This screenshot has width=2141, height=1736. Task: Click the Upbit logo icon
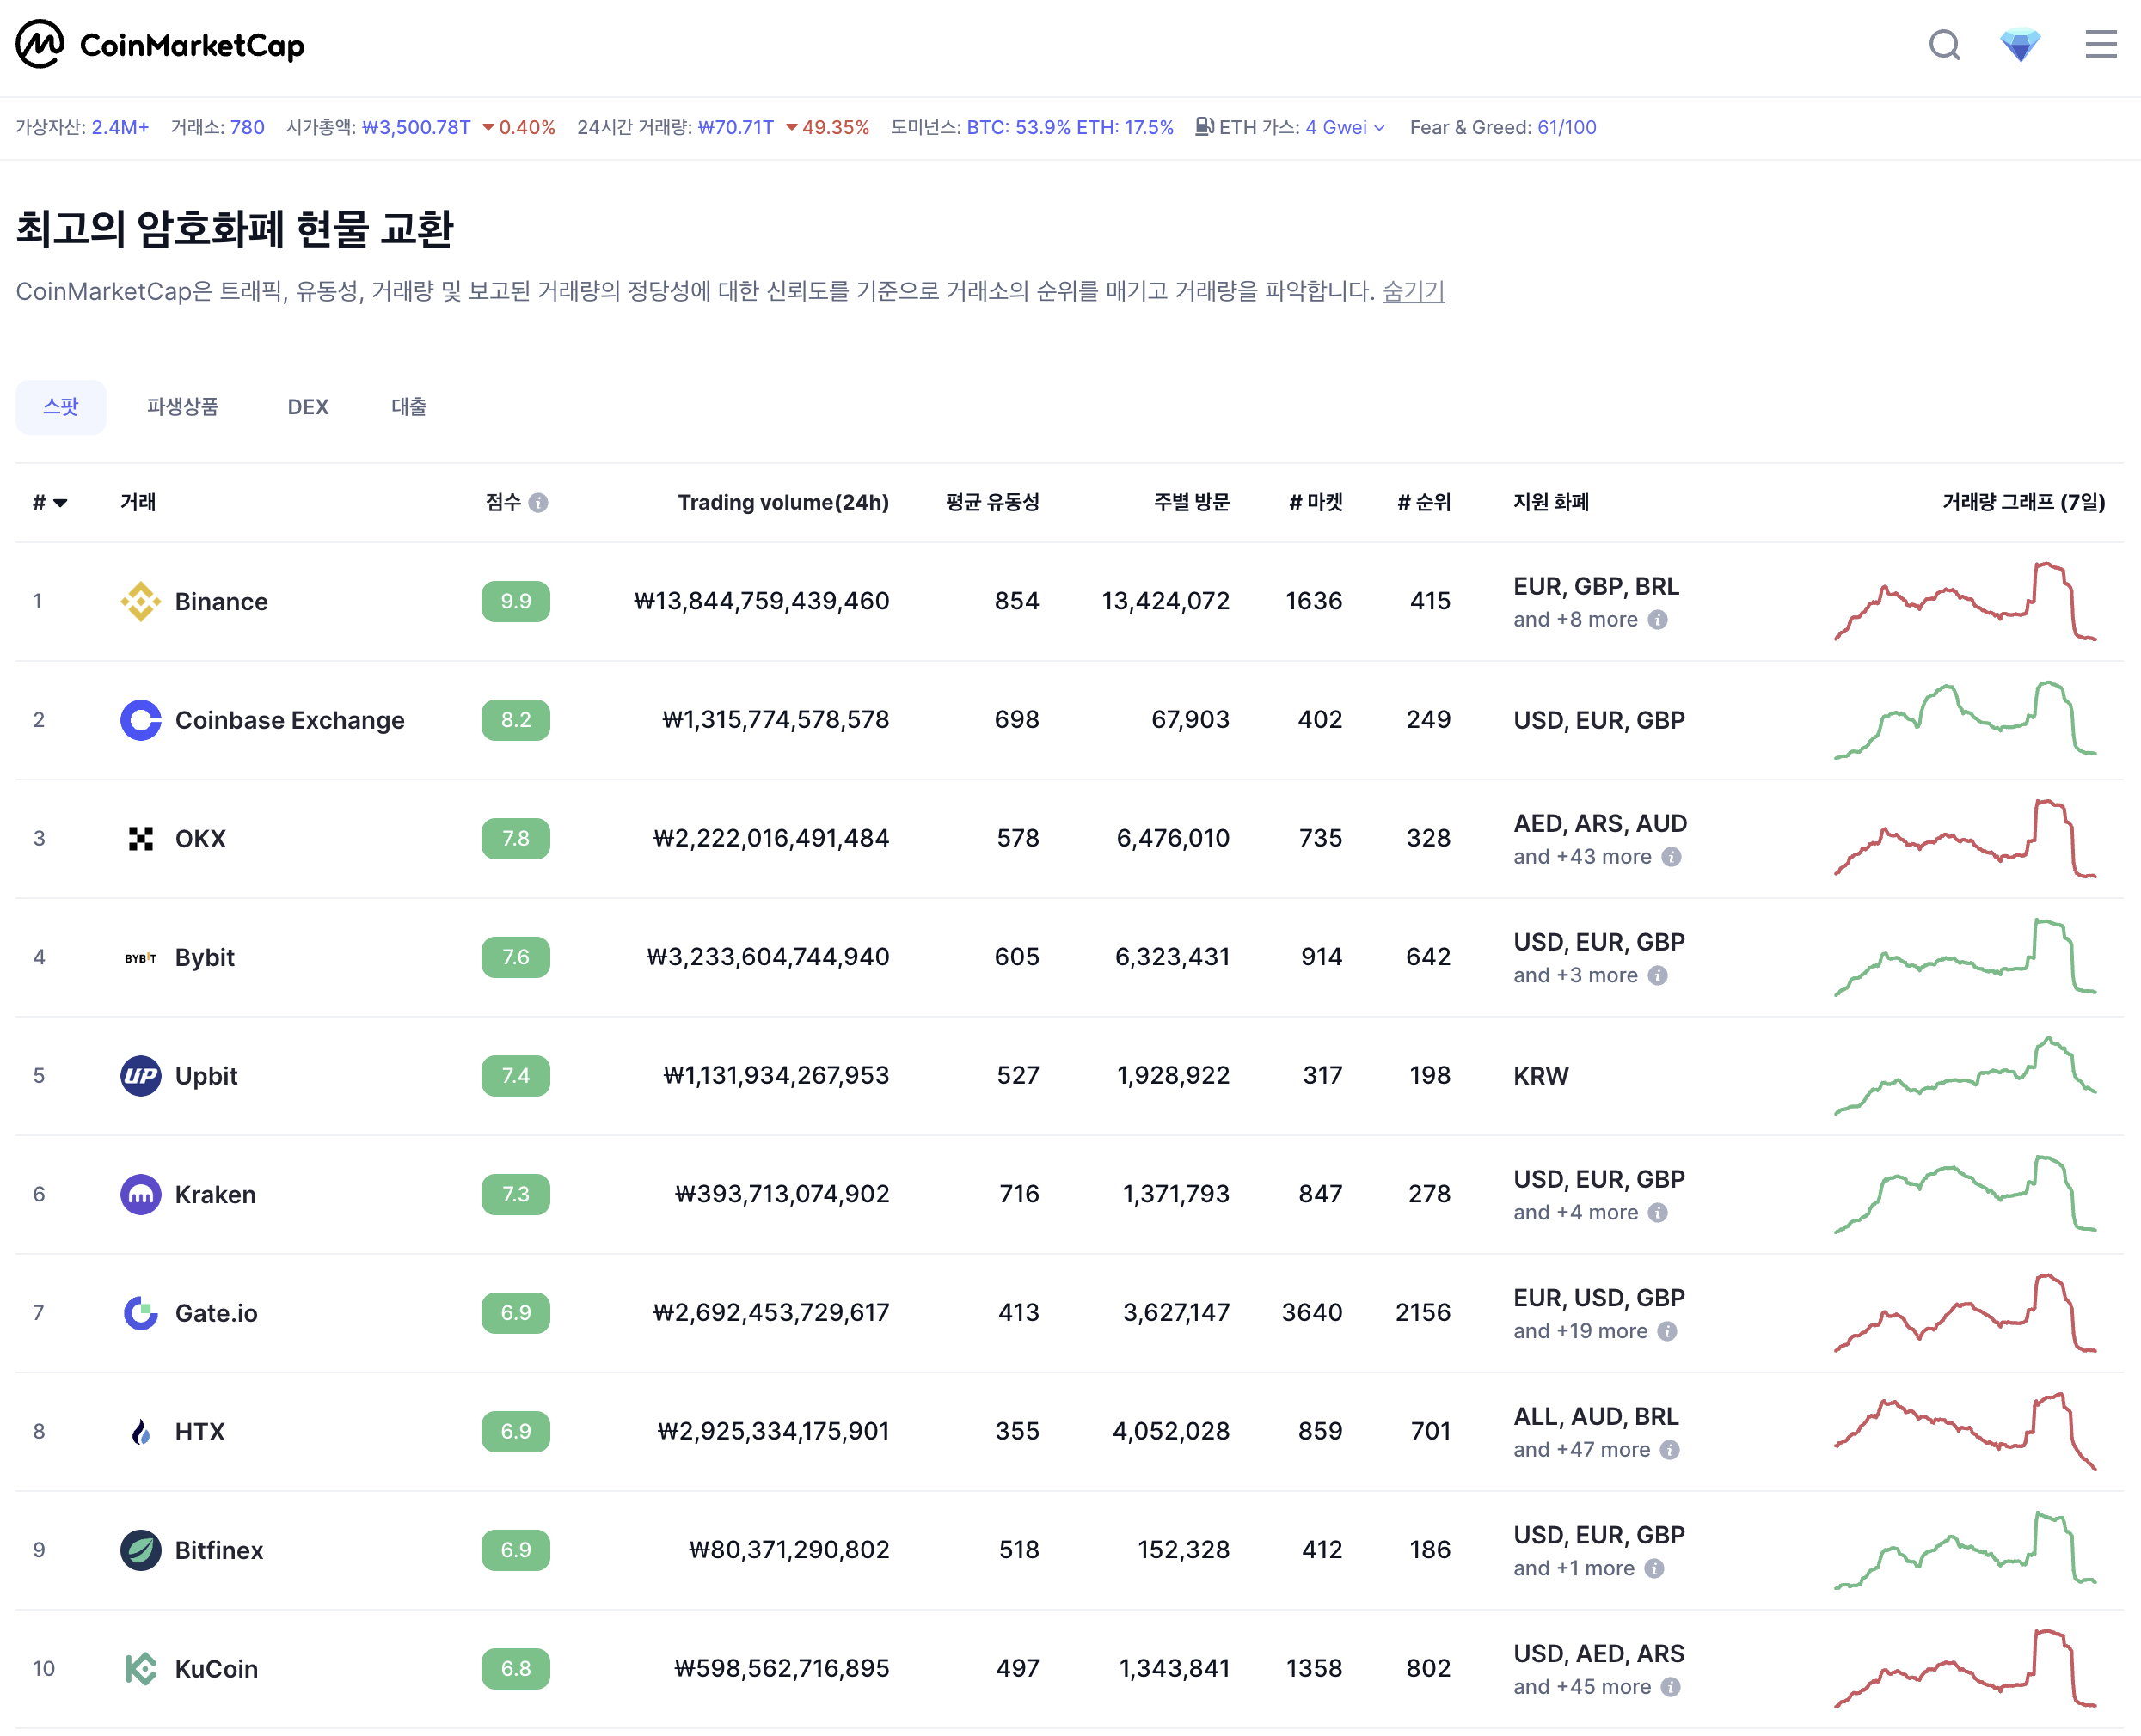[141, 1075]
